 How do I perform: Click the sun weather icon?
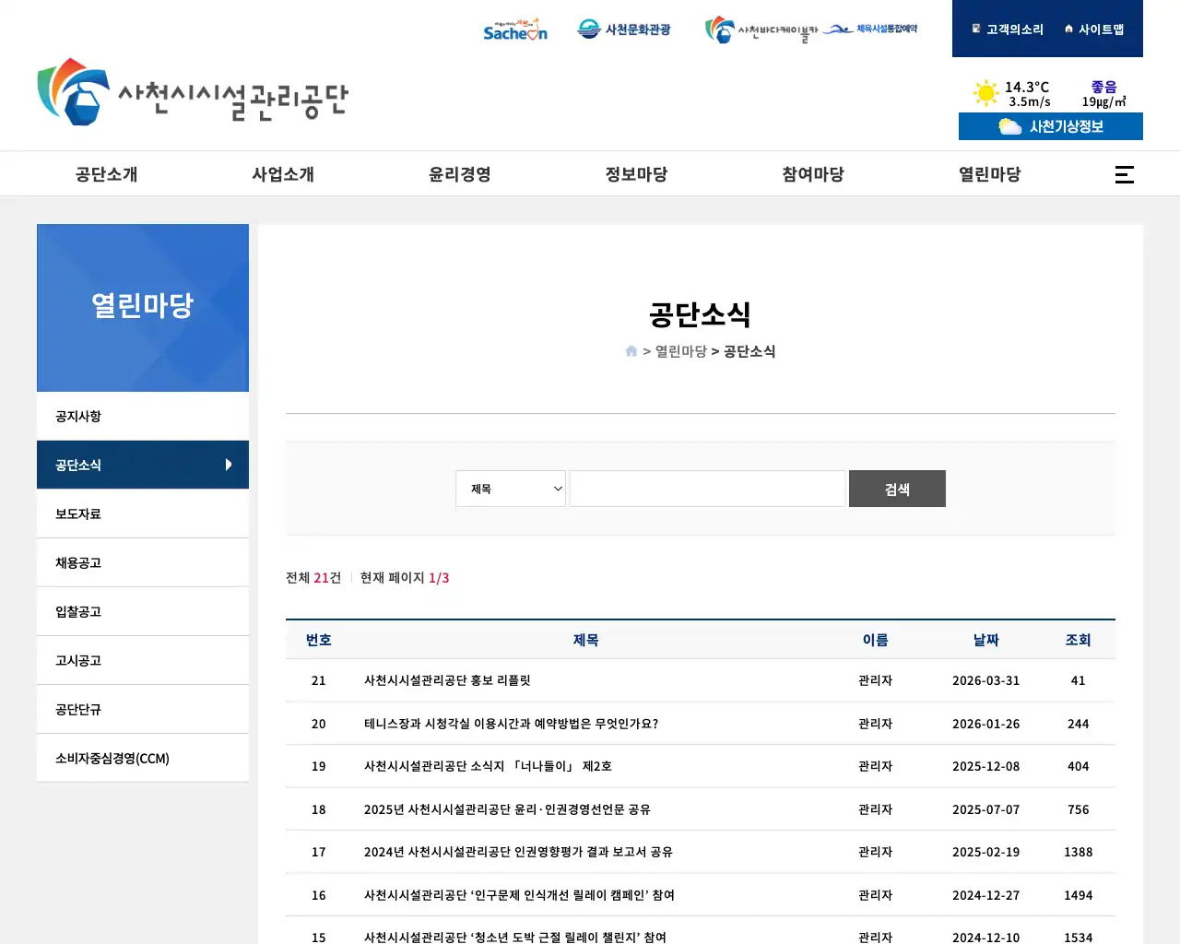tap(985, 93)
